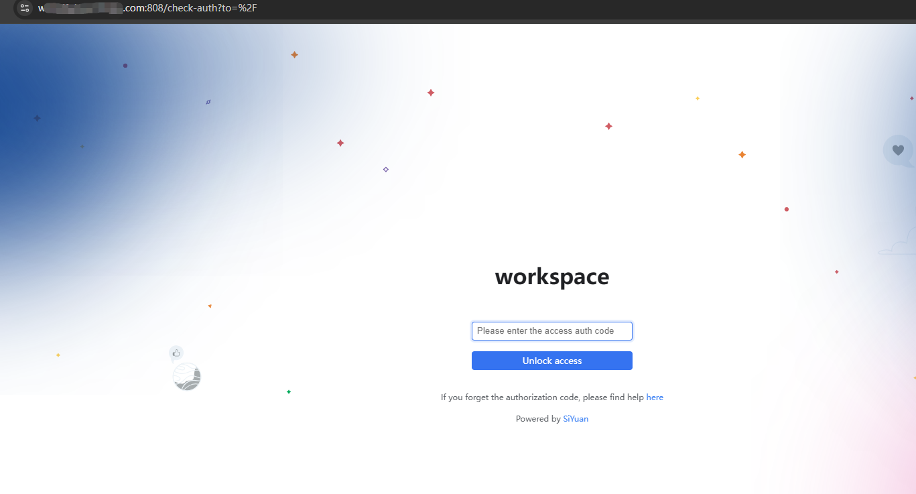Click the purple dot near top-left
The image size is (916, 494).
[125, 66]
